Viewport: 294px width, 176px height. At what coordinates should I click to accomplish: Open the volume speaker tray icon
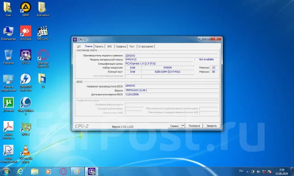click(x=259, y=171)
